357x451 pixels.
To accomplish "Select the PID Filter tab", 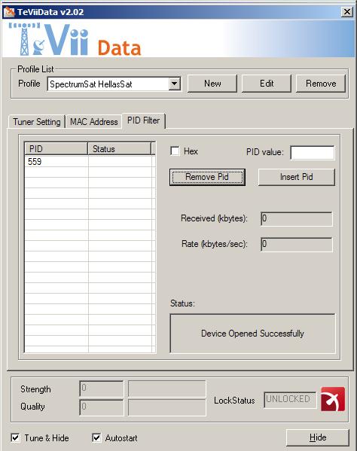I will 143,120.
